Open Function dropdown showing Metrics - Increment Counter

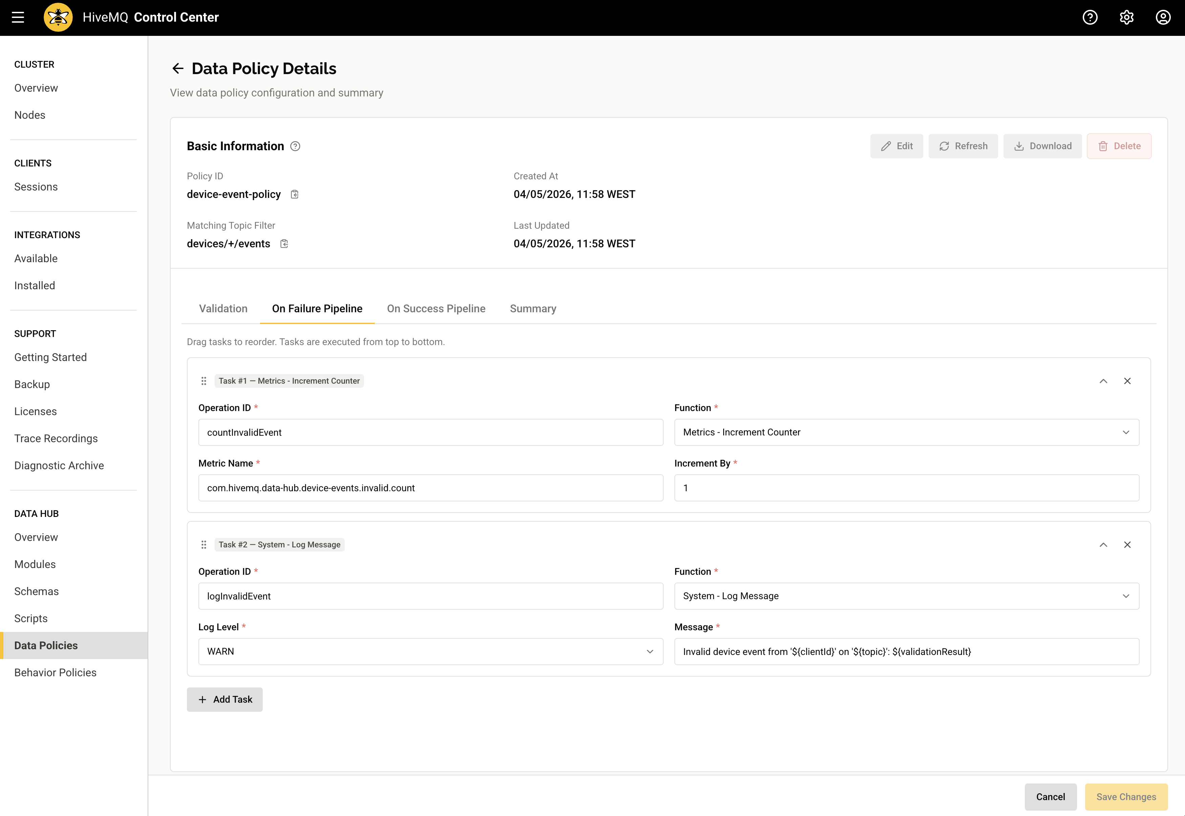[906, 433]
